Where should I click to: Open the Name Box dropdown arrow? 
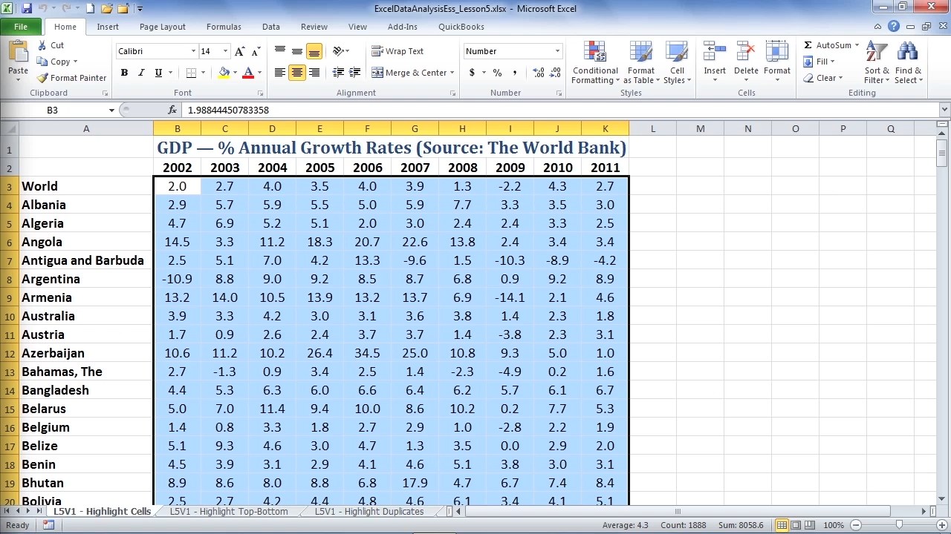(x=111, y=110)
